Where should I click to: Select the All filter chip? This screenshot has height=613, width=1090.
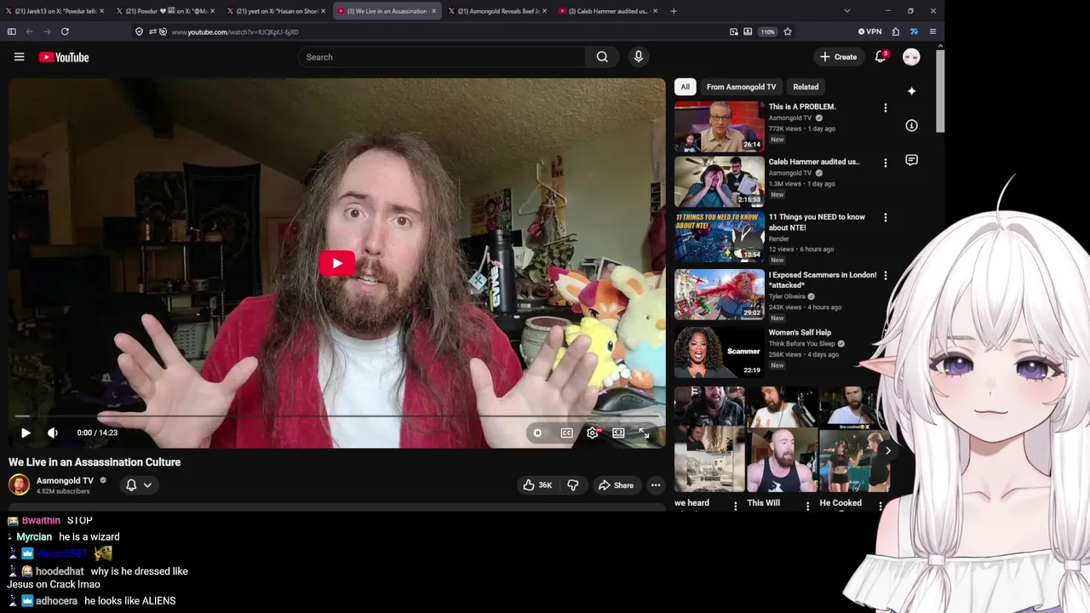(685, 87)
